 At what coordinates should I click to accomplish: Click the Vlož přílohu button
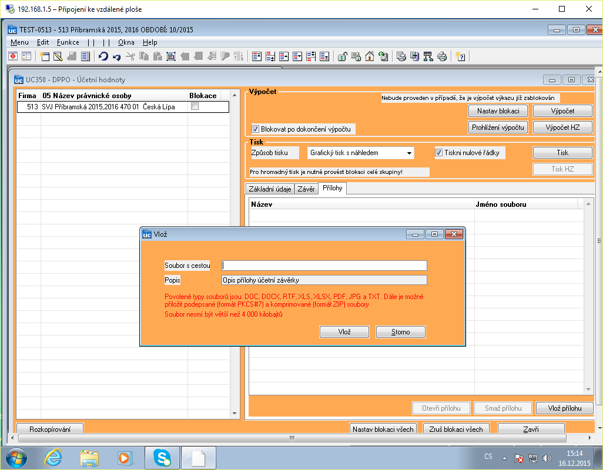tap(565, 408)
